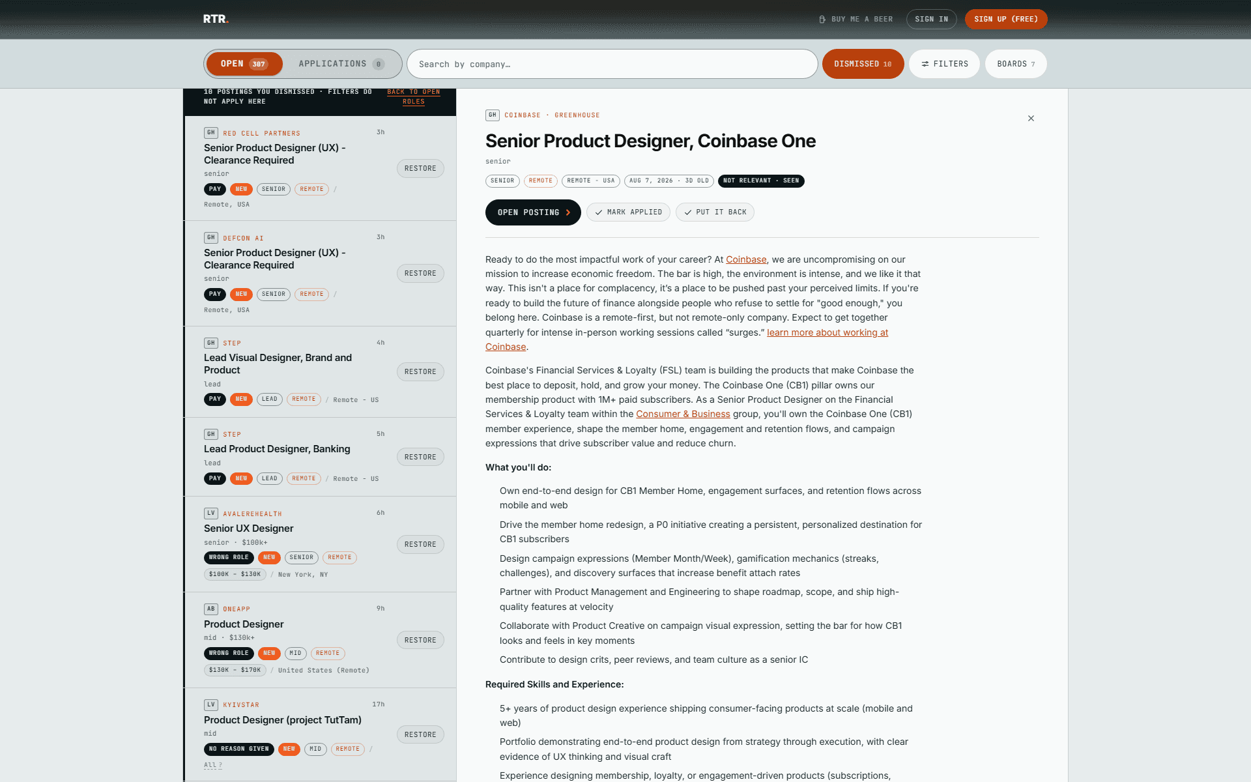Restore the Kyivstar TutTam posting
The width and height of the screenshot is (1251, 782).
click(420, 734)
